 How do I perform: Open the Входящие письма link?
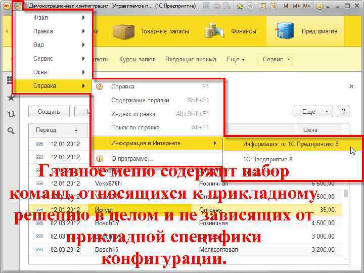[x=191, y=60]
